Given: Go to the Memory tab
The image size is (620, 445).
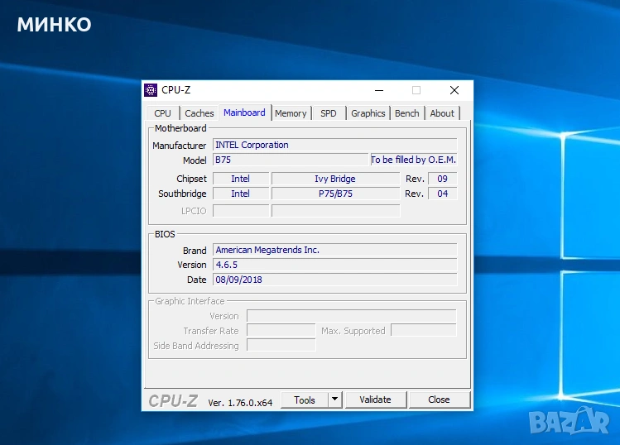Looking at the screenshot, I should (291, 113).
